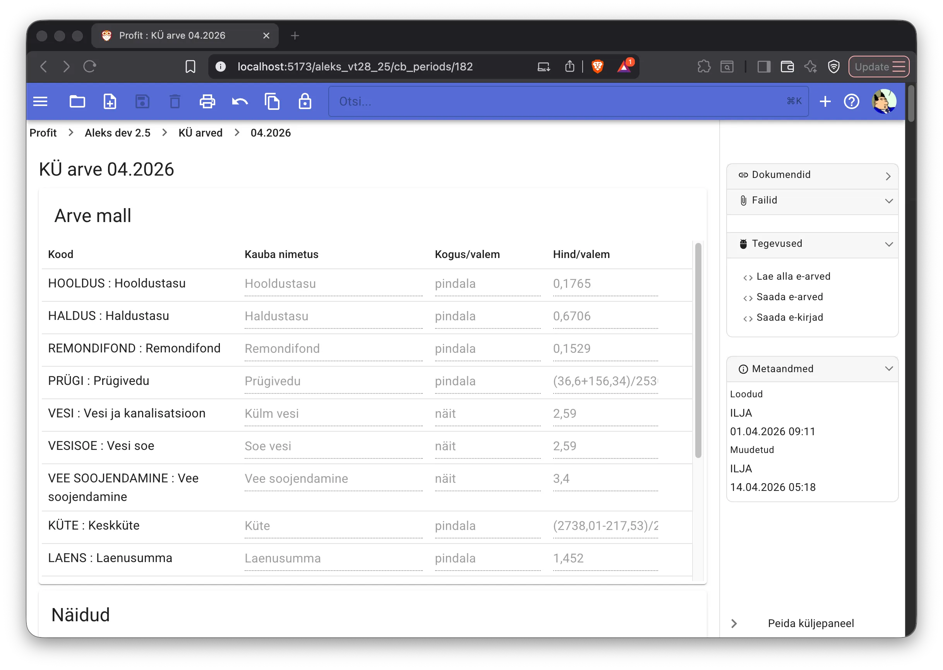Screen dimensions: 943x670
Task: Edit Soe vesi quantity näit field
Action: click(x=488, y=447)
